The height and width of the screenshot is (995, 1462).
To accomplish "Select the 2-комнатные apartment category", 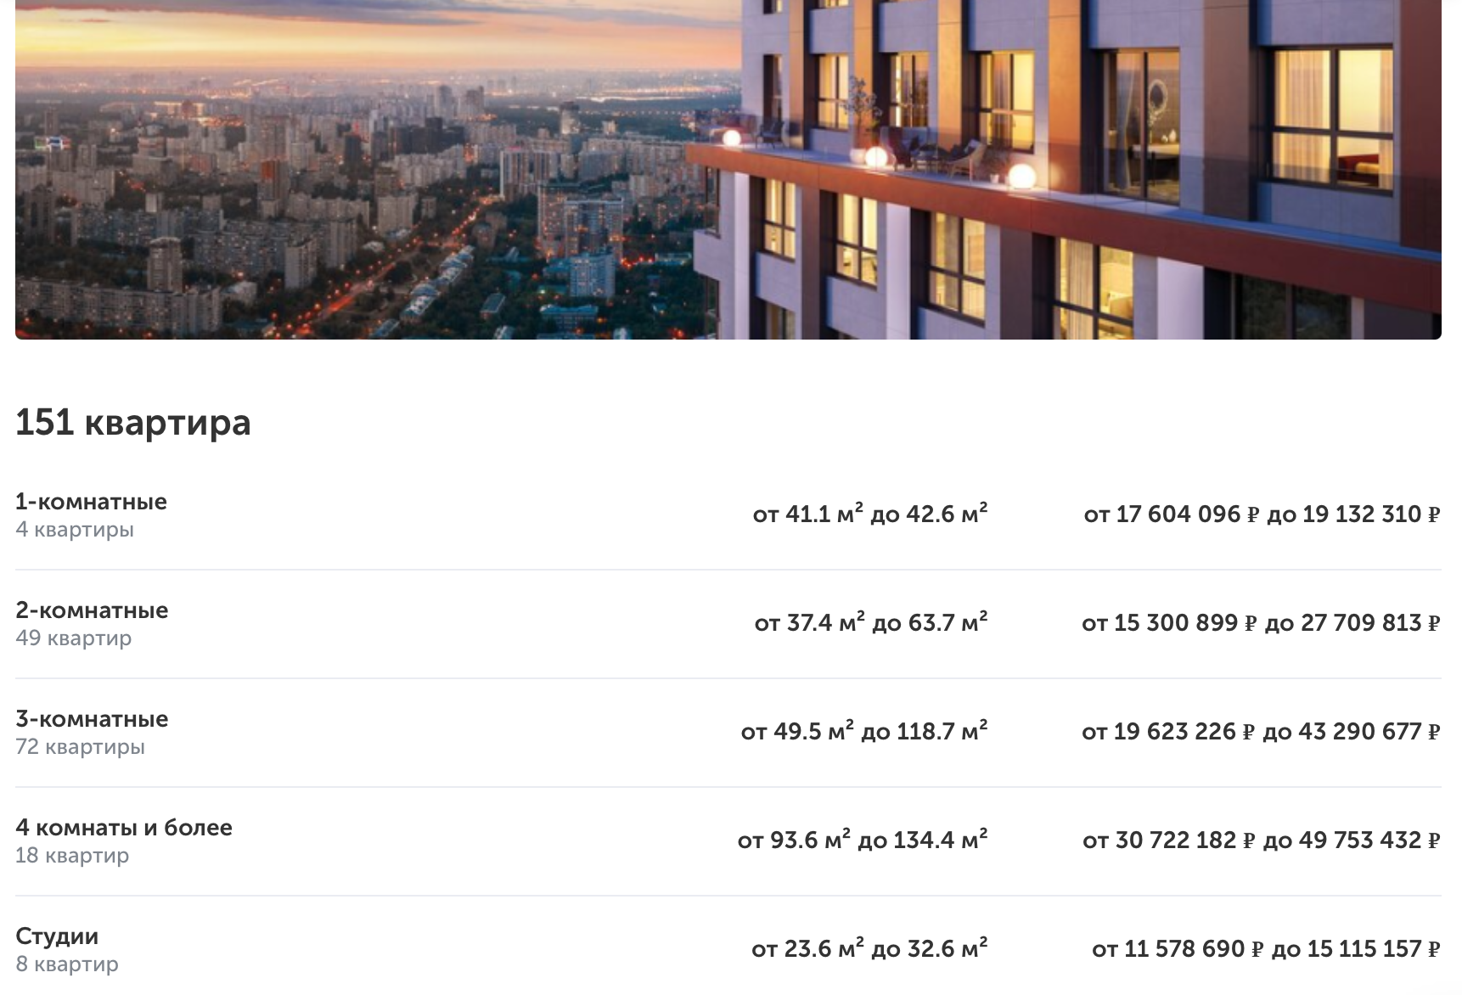I will pos(92,610).
